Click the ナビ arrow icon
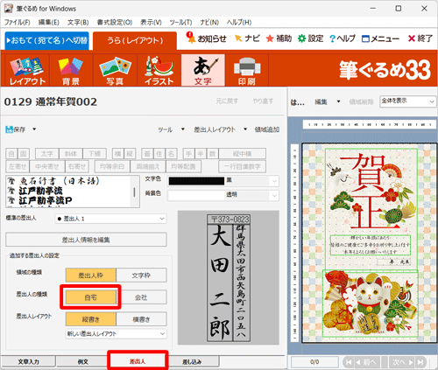 pyautogui.click(x=238, y=38)
